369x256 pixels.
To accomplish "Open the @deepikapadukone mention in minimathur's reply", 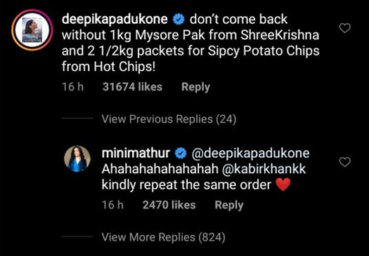I will click(x=250, y=154).
